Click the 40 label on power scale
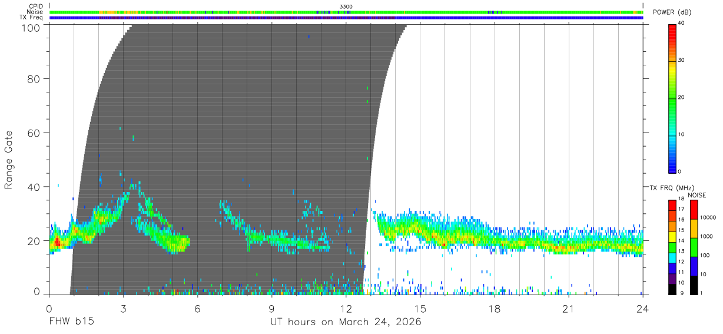 [x=682, y=24]
